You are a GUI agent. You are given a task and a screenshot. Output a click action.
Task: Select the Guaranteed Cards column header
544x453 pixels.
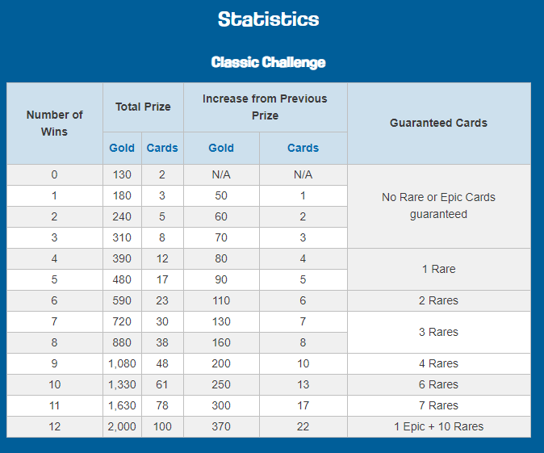[438, 123]
